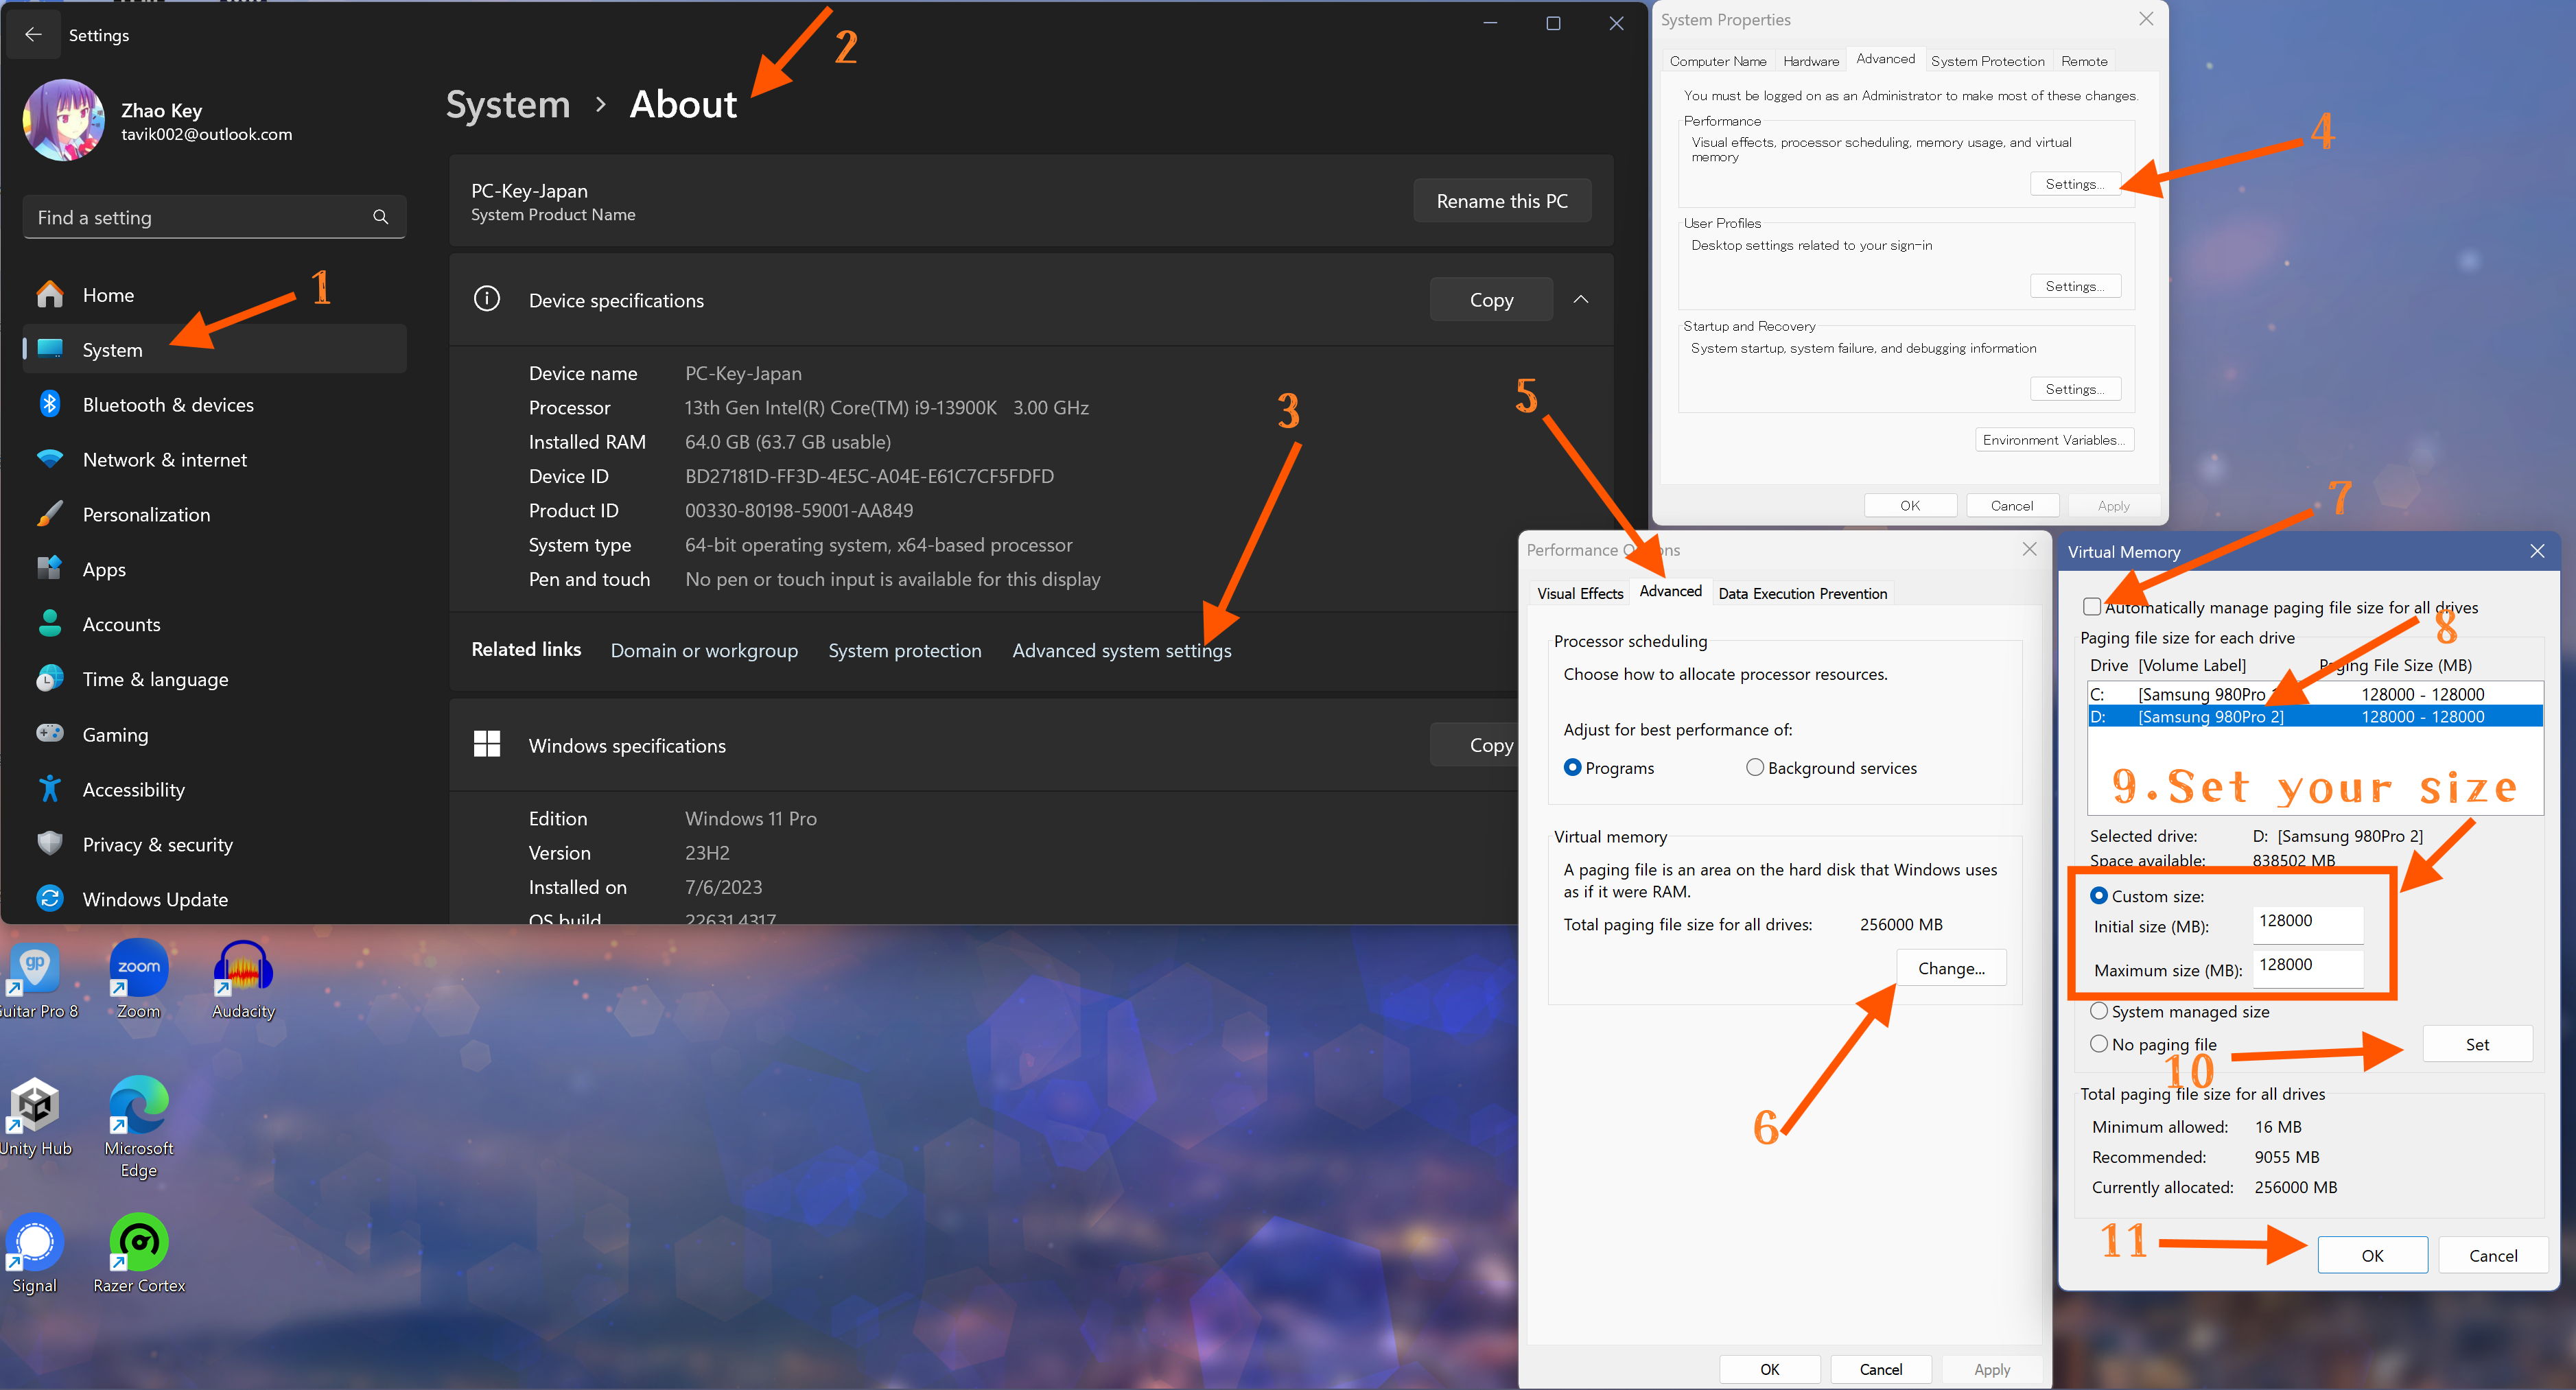The height and width of the screenshot is (1390, 2576).
Task: Open Accounts settings
Action: click(214, 624)
